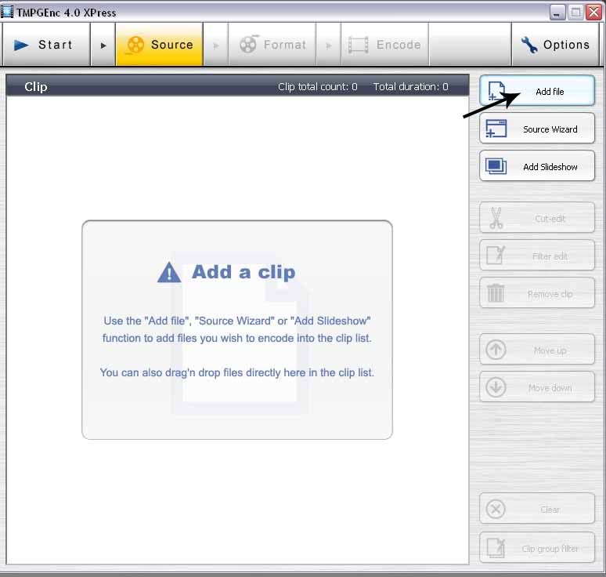Click the 'Total duration: 0' text
606x577 pixels.
click(x=410, y=87)
